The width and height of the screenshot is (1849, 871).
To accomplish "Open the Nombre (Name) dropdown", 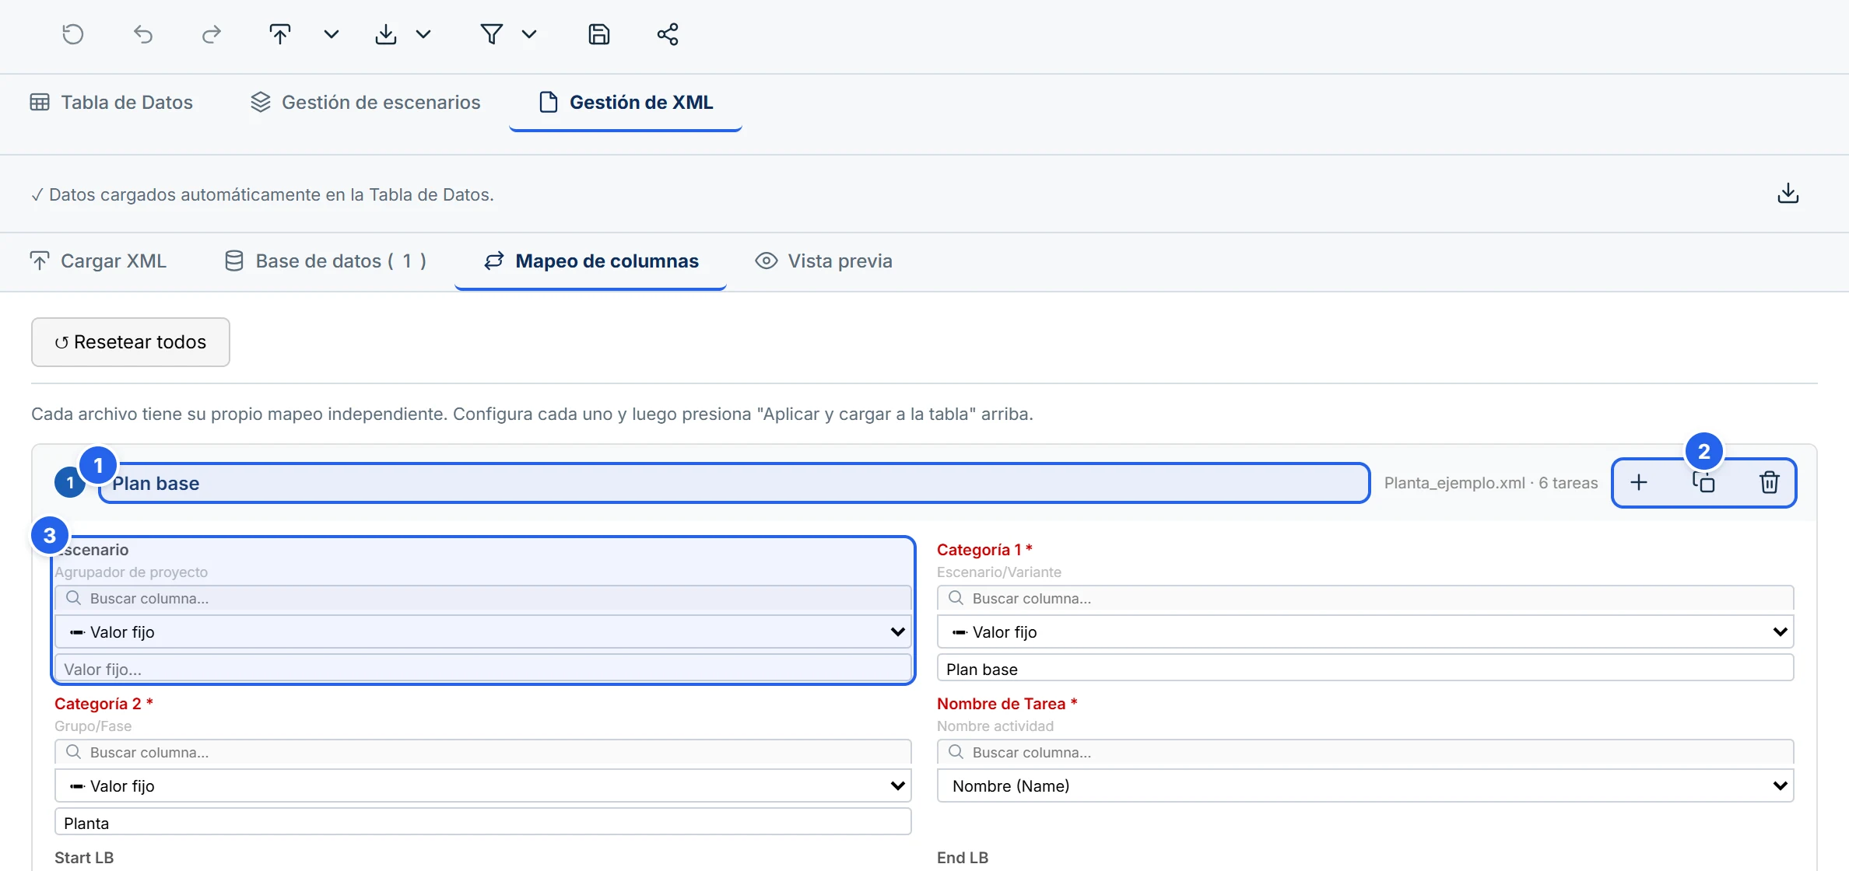I will [1365, 785].
